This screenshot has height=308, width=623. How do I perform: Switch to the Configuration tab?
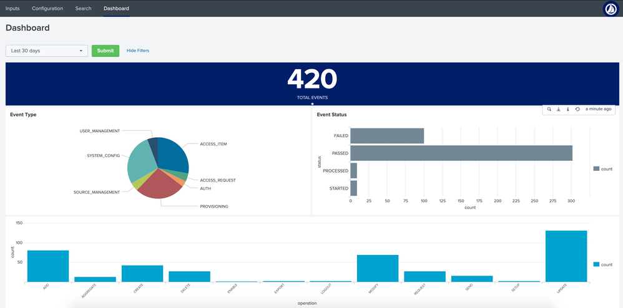pyautogui.click(x=47, y=9)
